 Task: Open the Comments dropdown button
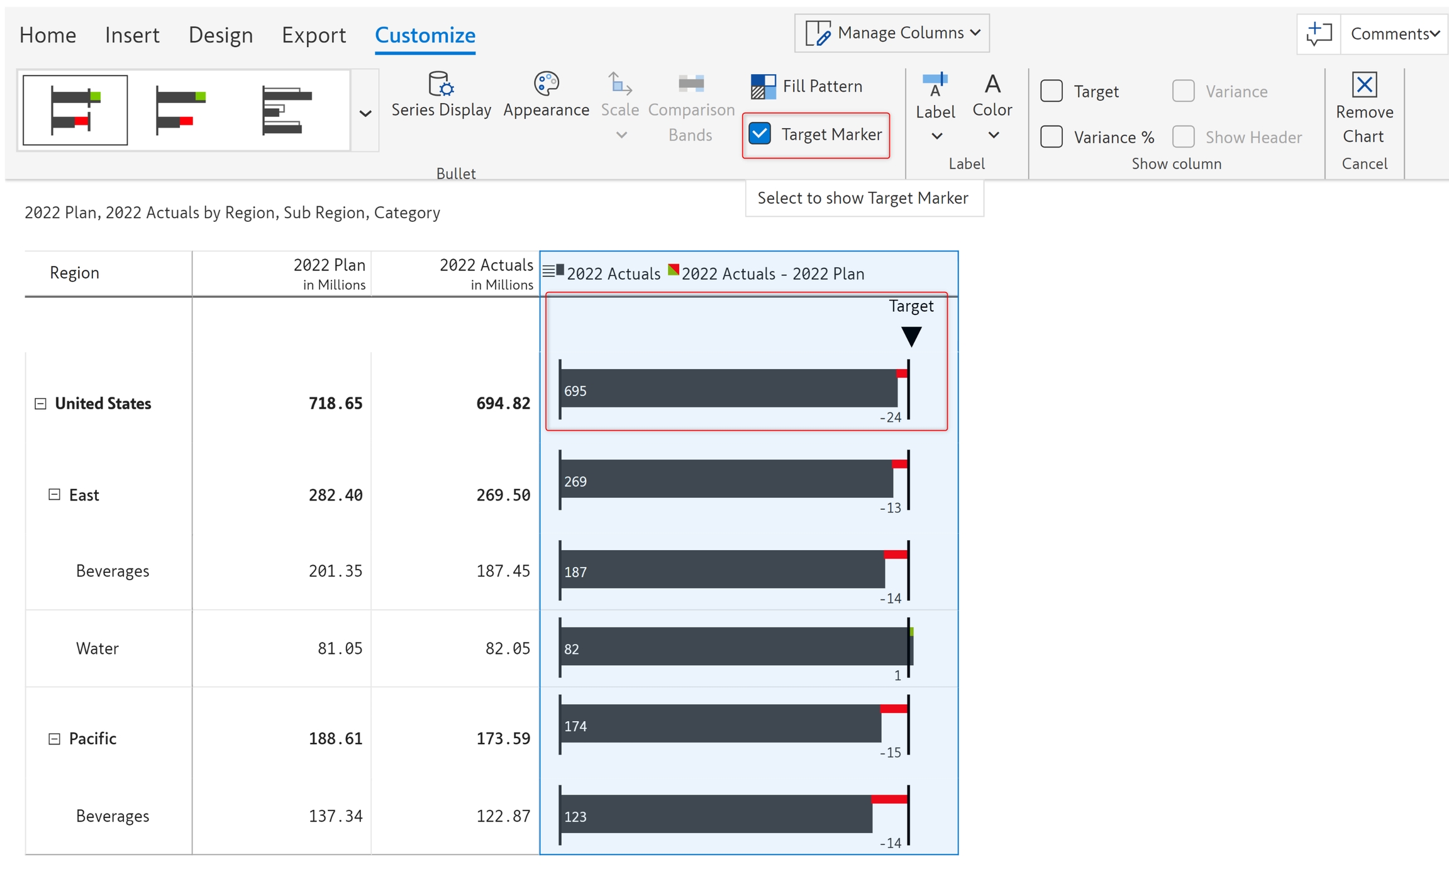click(1394, 33)
